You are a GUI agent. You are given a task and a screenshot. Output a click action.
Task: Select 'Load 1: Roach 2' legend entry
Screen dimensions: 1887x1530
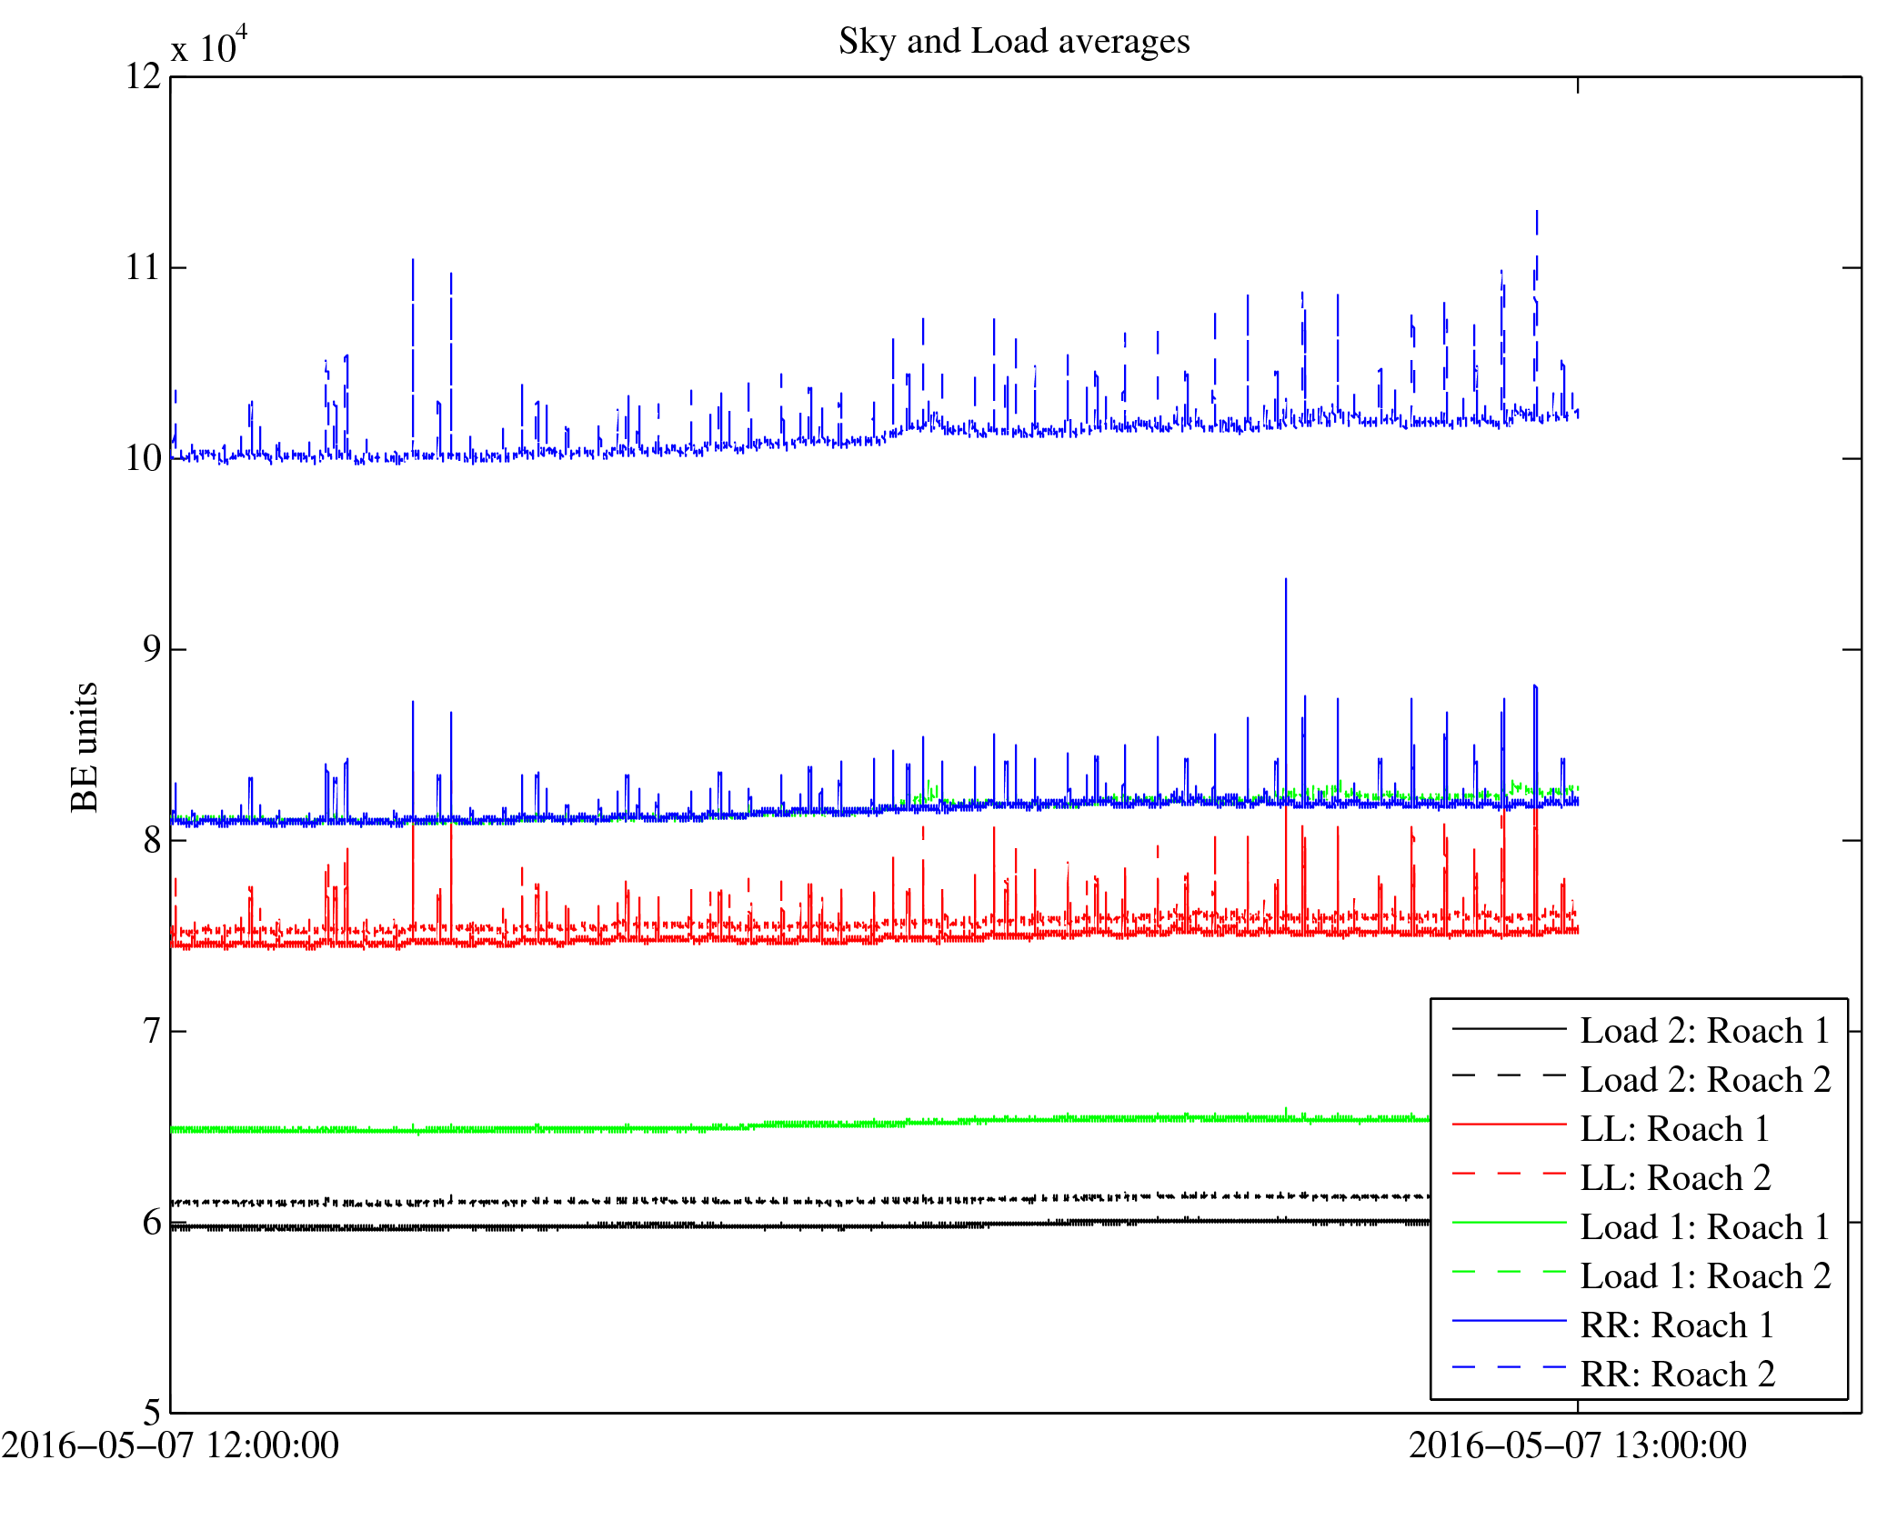pos(1704,1276)
